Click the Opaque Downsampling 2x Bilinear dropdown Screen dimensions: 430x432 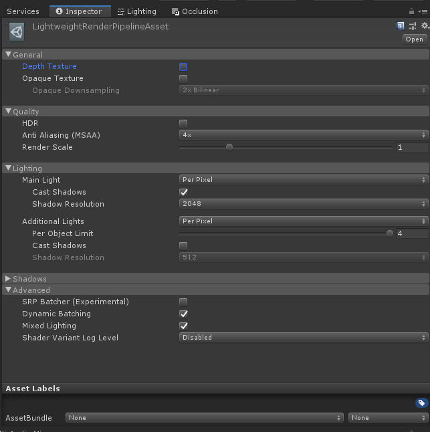pyautogui.click(x=304, y=90)
